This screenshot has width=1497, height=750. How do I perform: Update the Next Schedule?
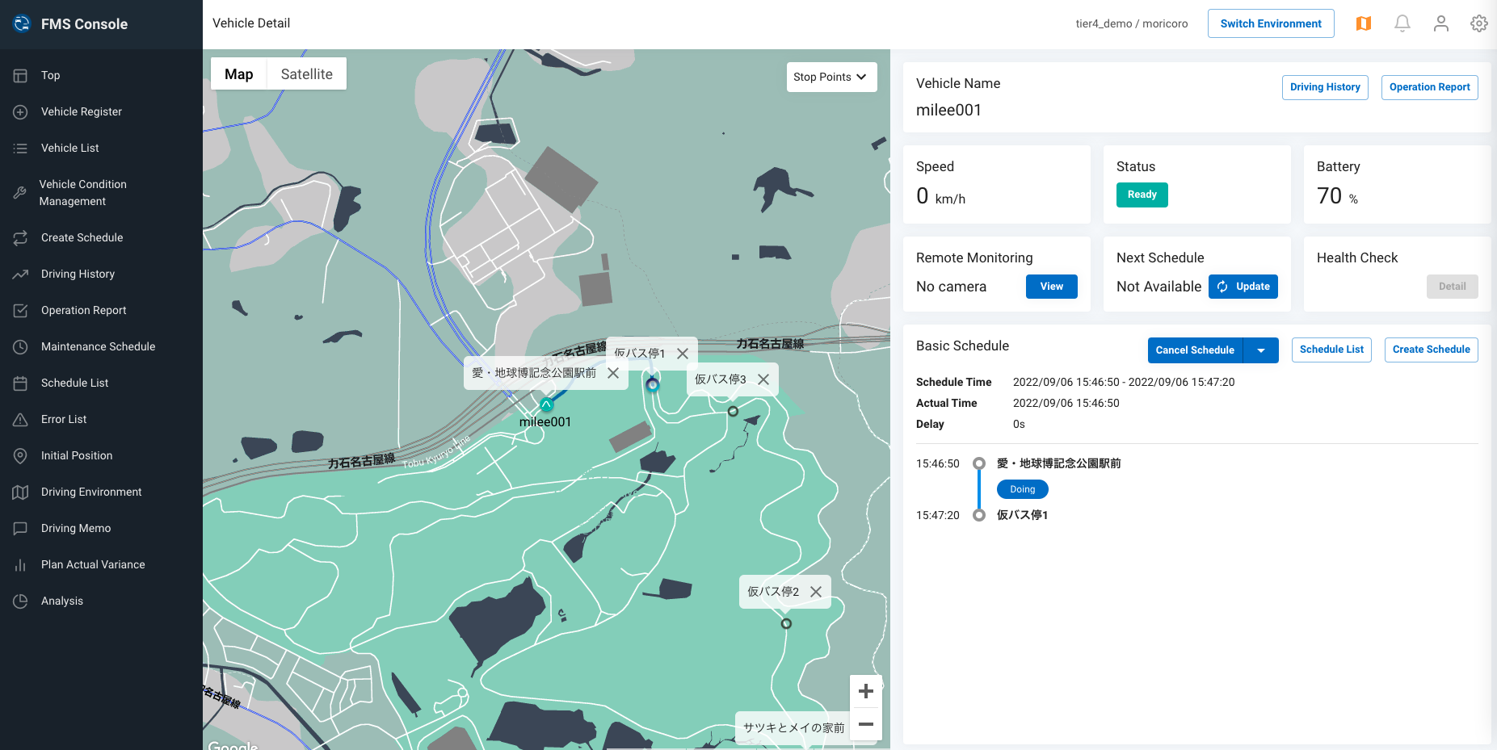[1243, 287]
